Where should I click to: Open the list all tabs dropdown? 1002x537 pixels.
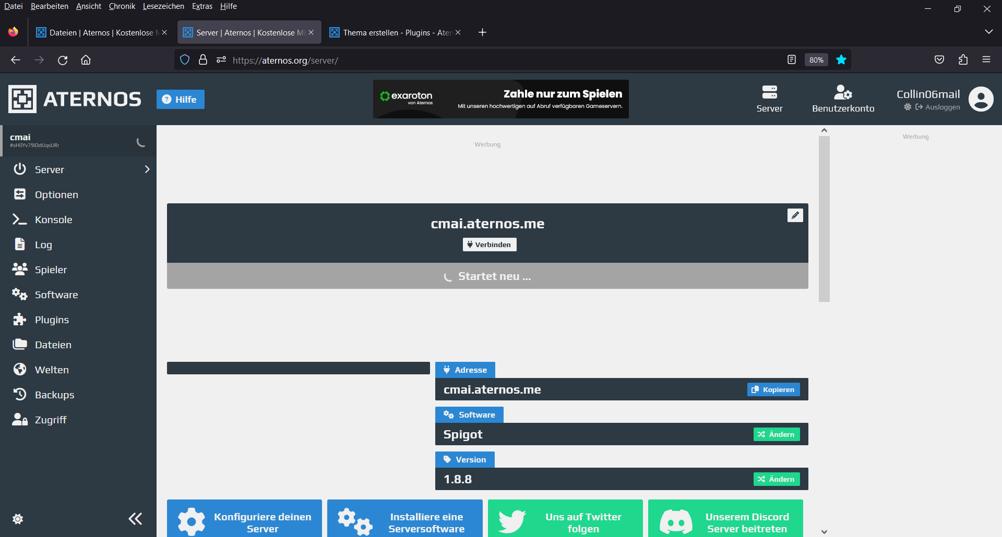pos(988,32)
